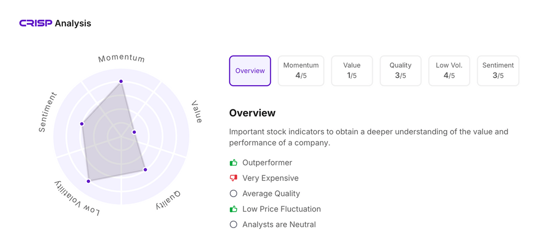Click the circle icon beside Average Quality

coord(234,193)
